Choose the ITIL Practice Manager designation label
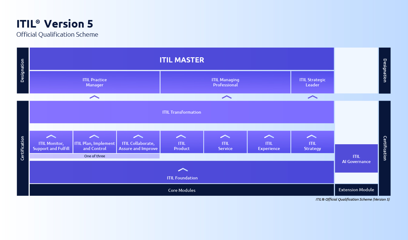 (95, 82)
